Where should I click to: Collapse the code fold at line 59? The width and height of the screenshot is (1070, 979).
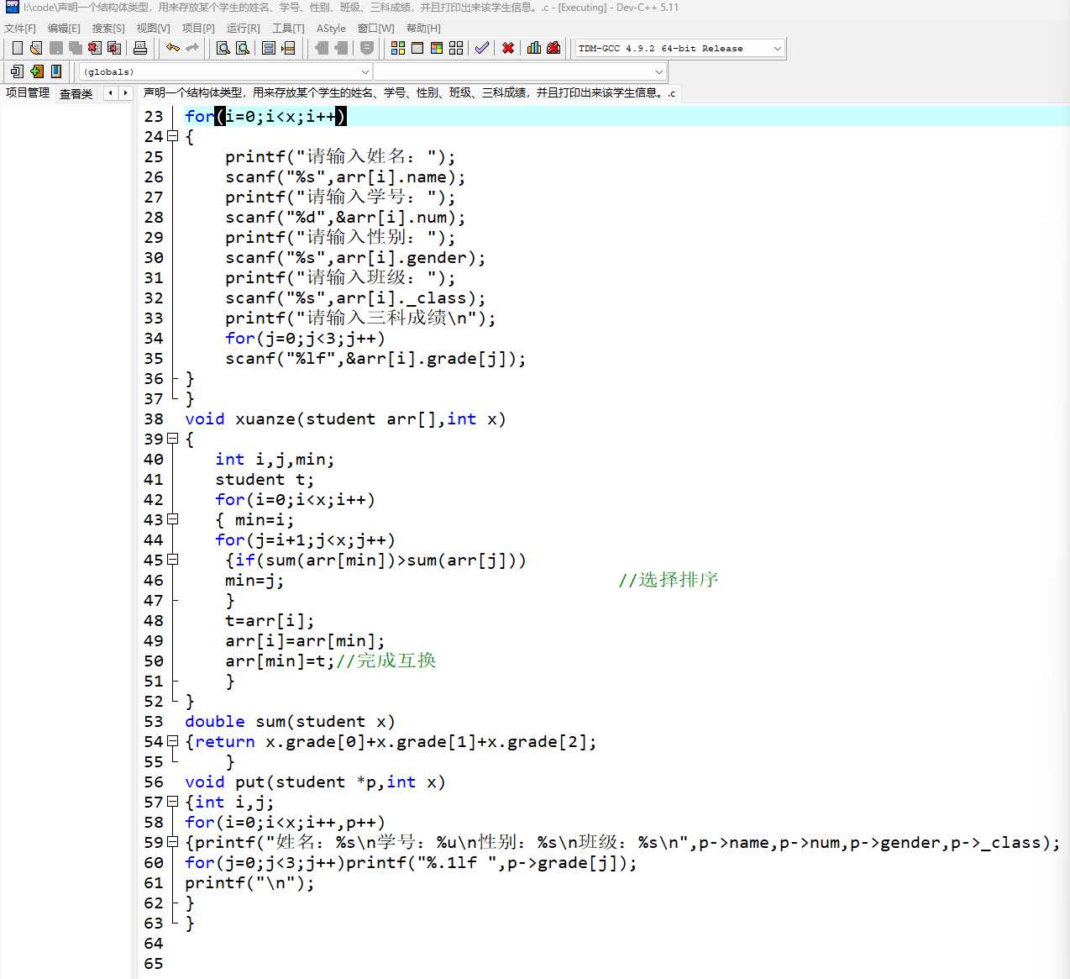pyautogui.click(x=173, y=842)
